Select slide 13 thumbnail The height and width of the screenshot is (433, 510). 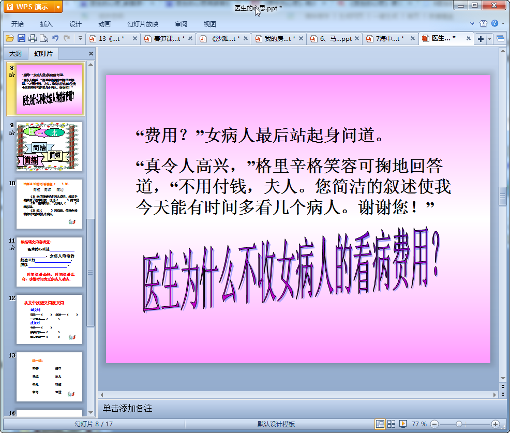[49, 377]
